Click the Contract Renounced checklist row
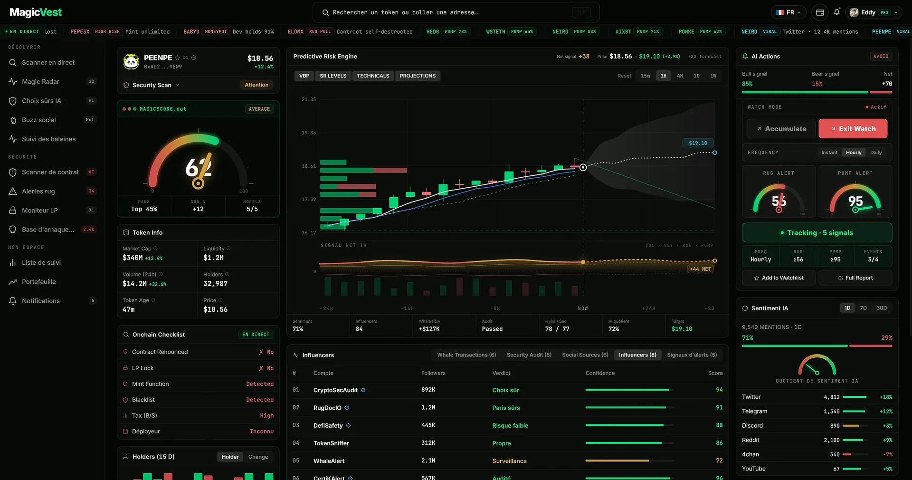Screen dimensions: 912x480 (198, 352)
